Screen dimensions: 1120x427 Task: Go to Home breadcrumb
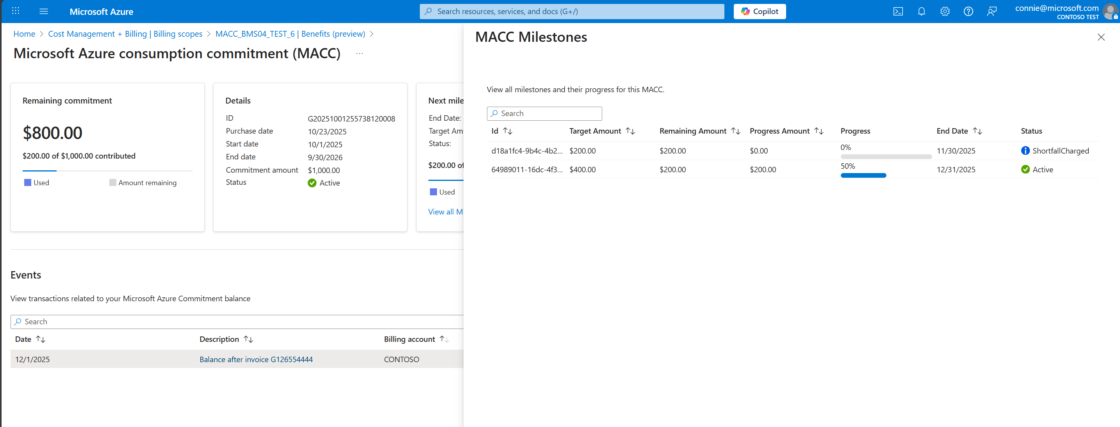pyautogui.click(x=24, y=34)
